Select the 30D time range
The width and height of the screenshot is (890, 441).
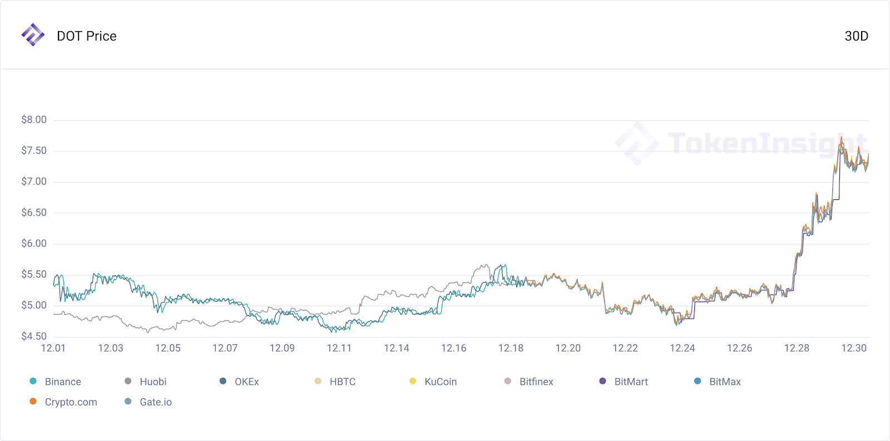856,36
